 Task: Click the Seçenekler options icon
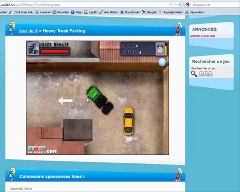[x=187, y=12]
